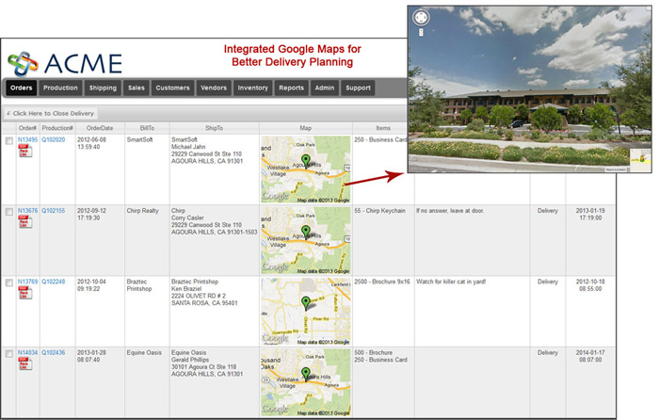This screenshot has height=420, width=659.
Task: Click the BillTo column header
Action: click(147, 128)
